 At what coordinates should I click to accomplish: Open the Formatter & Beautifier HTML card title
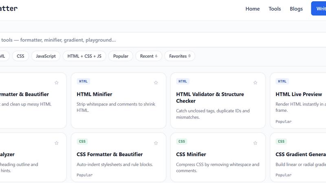[x=24, y=94]
